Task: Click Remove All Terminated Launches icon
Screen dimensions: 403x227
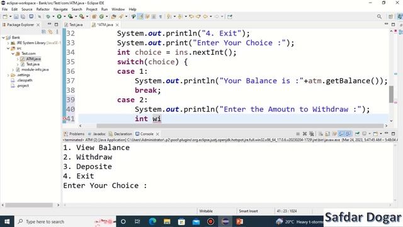Action: [312, 134]
